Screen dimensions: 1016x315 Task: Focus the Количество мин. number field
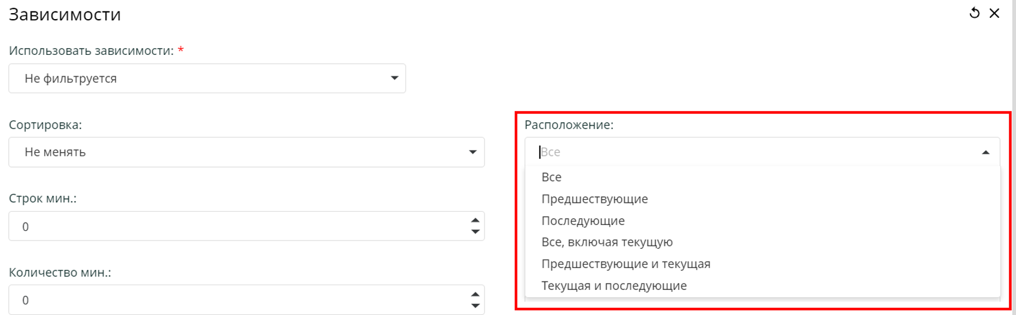click(x=239, y=300)
